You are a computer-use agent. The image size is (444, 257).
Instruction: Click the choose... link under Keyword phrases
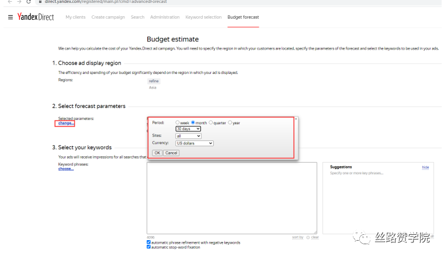[x=66, y=169]
